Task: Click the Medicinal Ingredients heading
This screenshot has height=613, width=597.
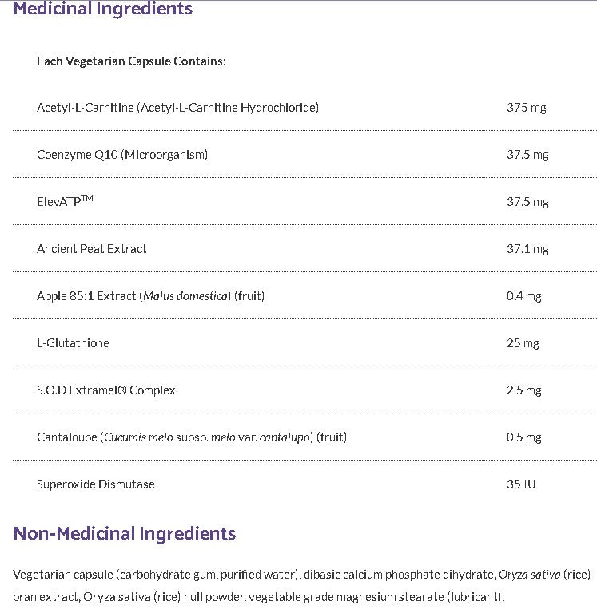Action: coord(103,10)
